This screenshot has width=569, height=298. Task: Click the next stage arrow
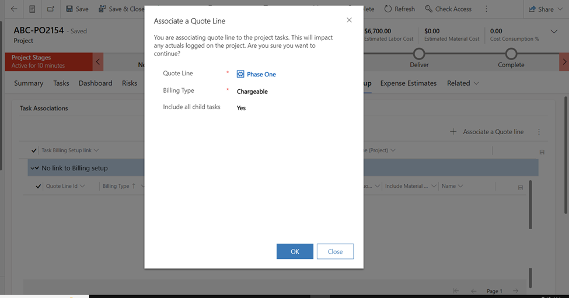(564, 62)
